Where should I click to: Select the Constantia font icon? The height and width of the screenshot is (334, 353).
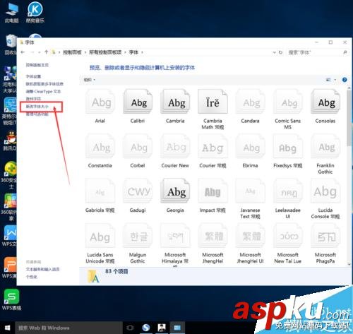click(100, 146)
